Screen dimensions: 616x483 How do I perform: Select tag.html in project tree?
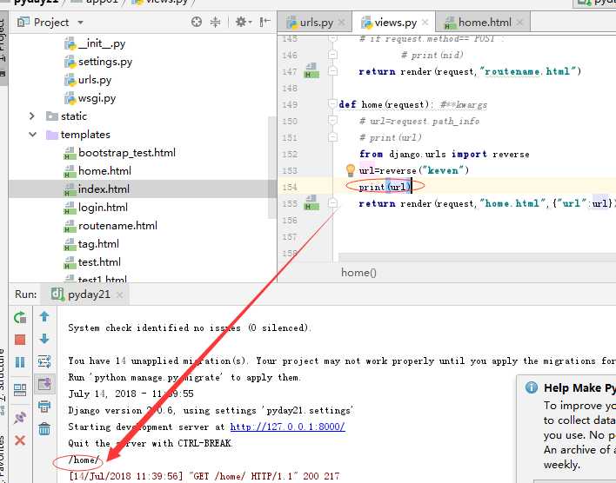(x=91, y=243)
